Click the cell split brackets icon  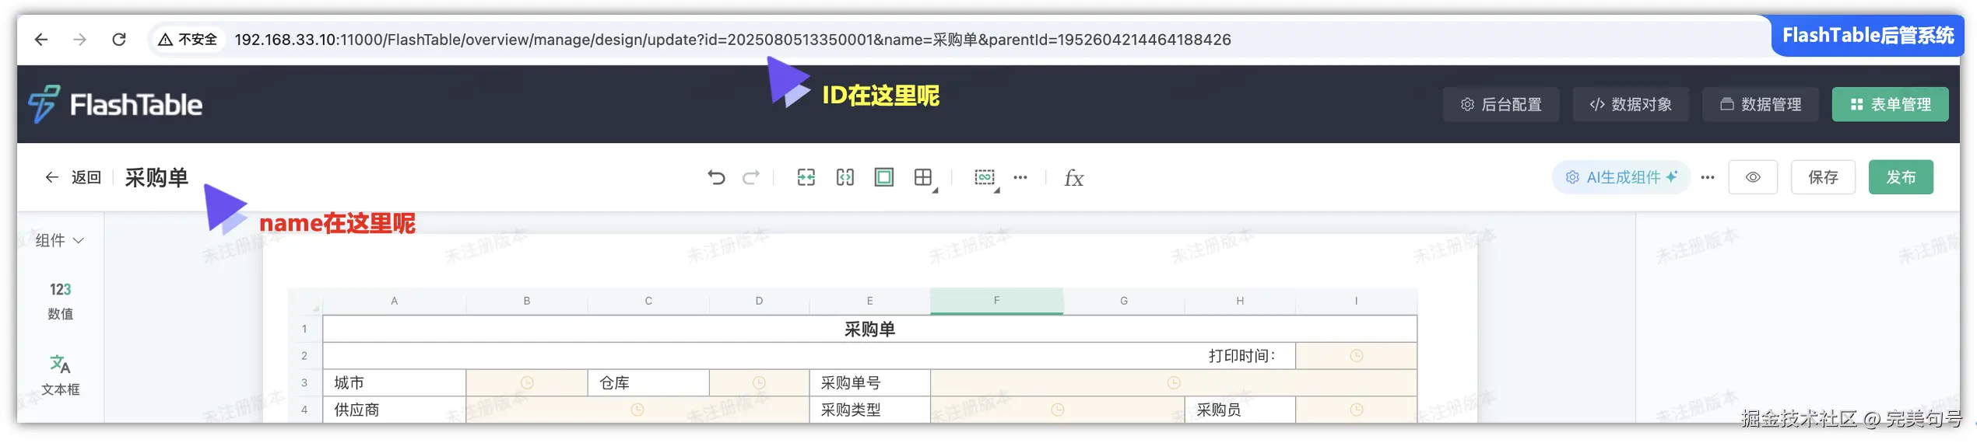(x=845, y=177)
